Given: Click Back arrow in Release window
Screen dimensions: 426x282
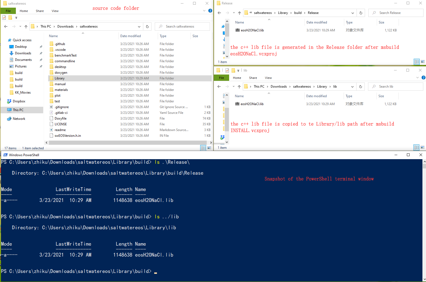Looking at the screenshot, I should [x=219, y=13].
